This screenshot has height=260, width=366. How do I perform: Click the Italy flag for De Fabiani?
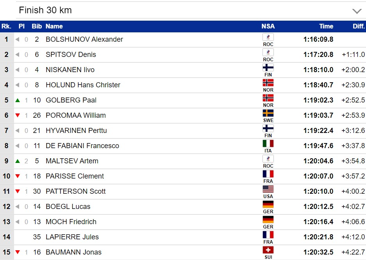pos(268,144)
